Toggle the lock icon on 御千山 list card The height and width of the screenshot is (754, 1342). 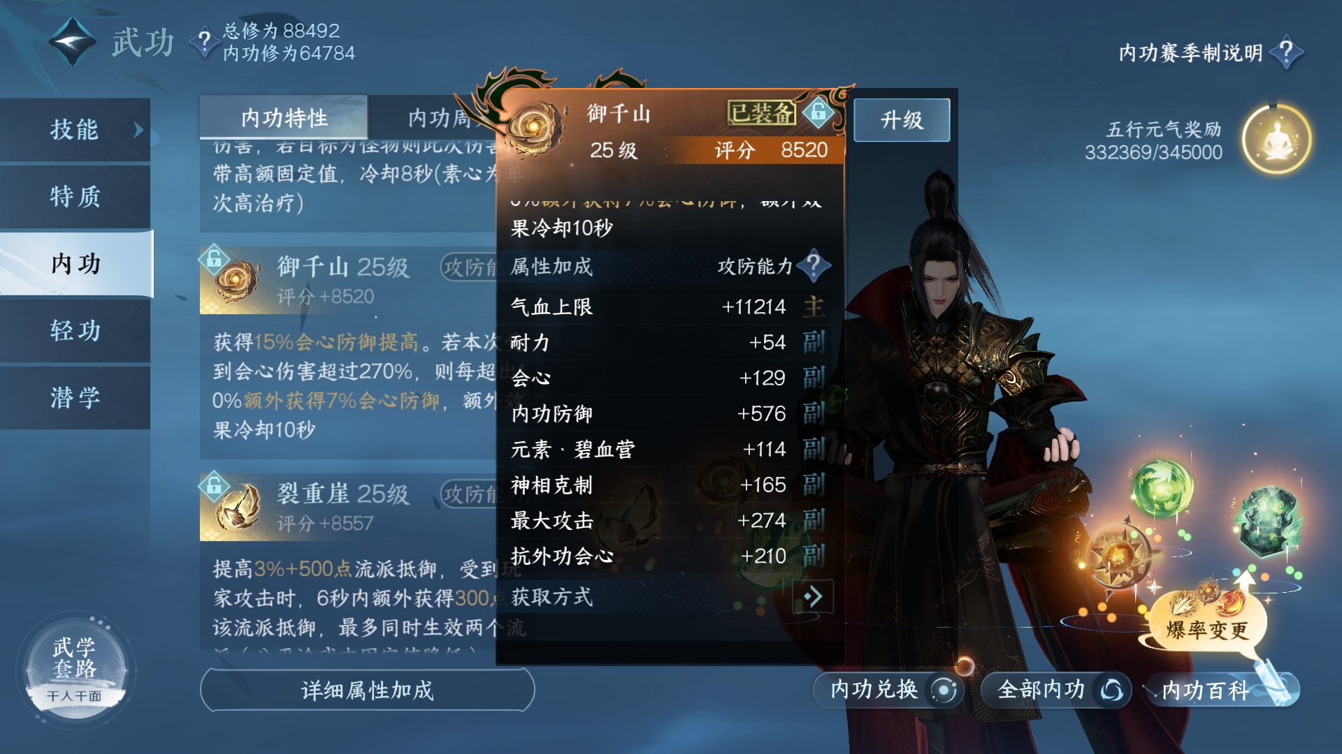tap(214, 258)
